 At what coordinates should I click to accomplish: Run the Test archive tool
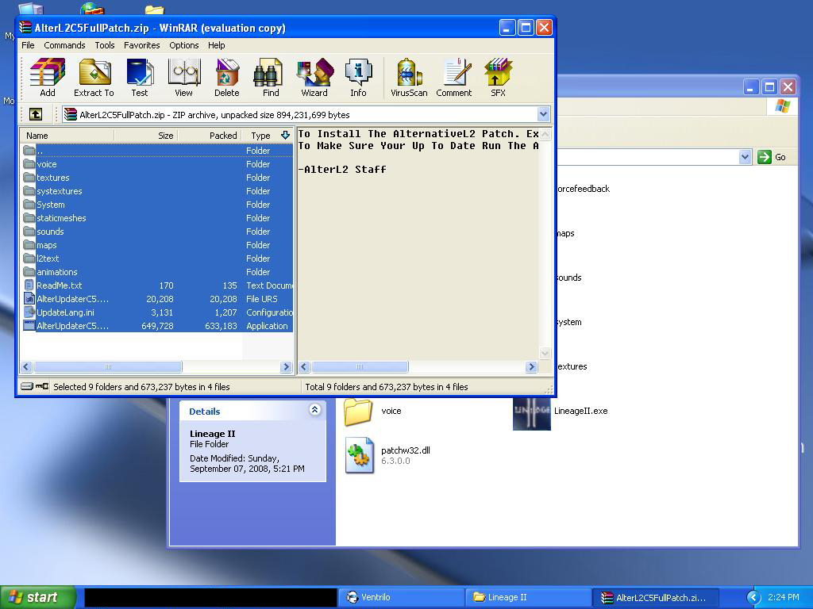coord(140,77)
